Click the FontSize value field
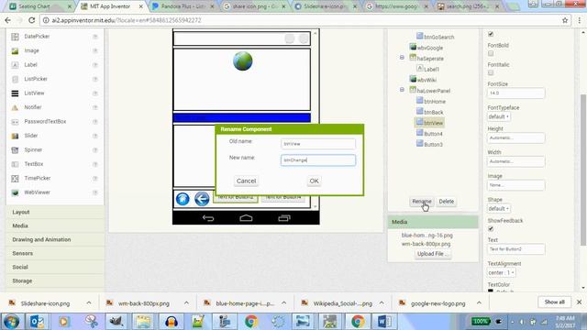Viewport: 587px width, 330px height. (x=515, y=93)
